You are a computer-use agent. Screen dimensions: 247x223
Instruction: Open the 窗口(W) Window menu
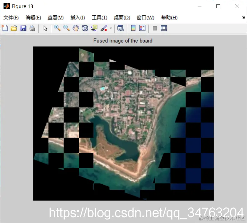(x=145, y=18)
